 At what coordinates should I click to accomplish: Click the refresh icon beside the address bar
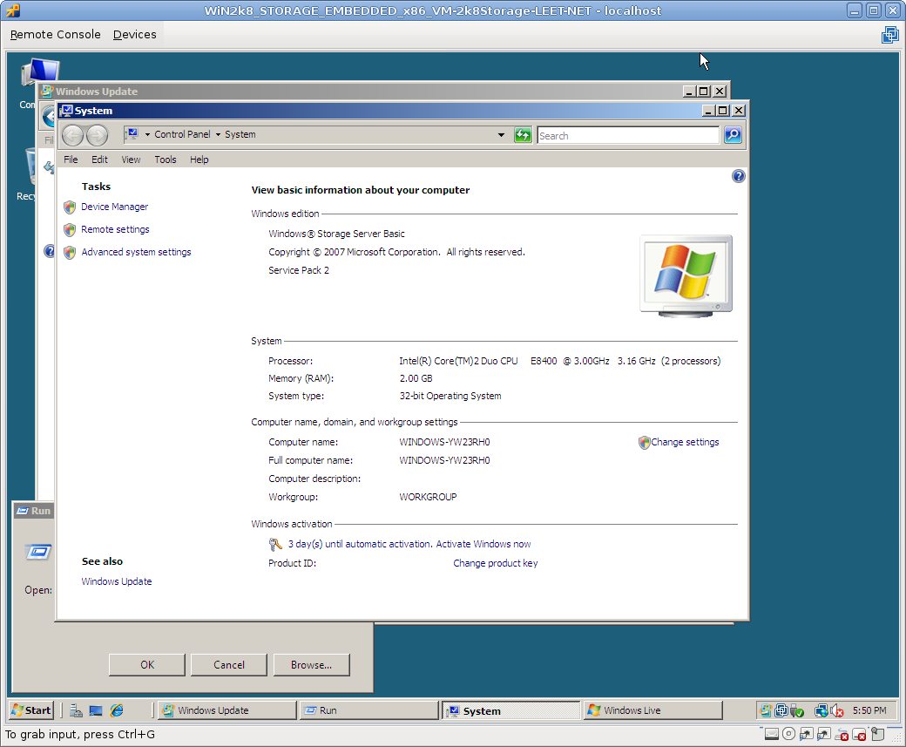pyautogui.click(x=523, y=135)
